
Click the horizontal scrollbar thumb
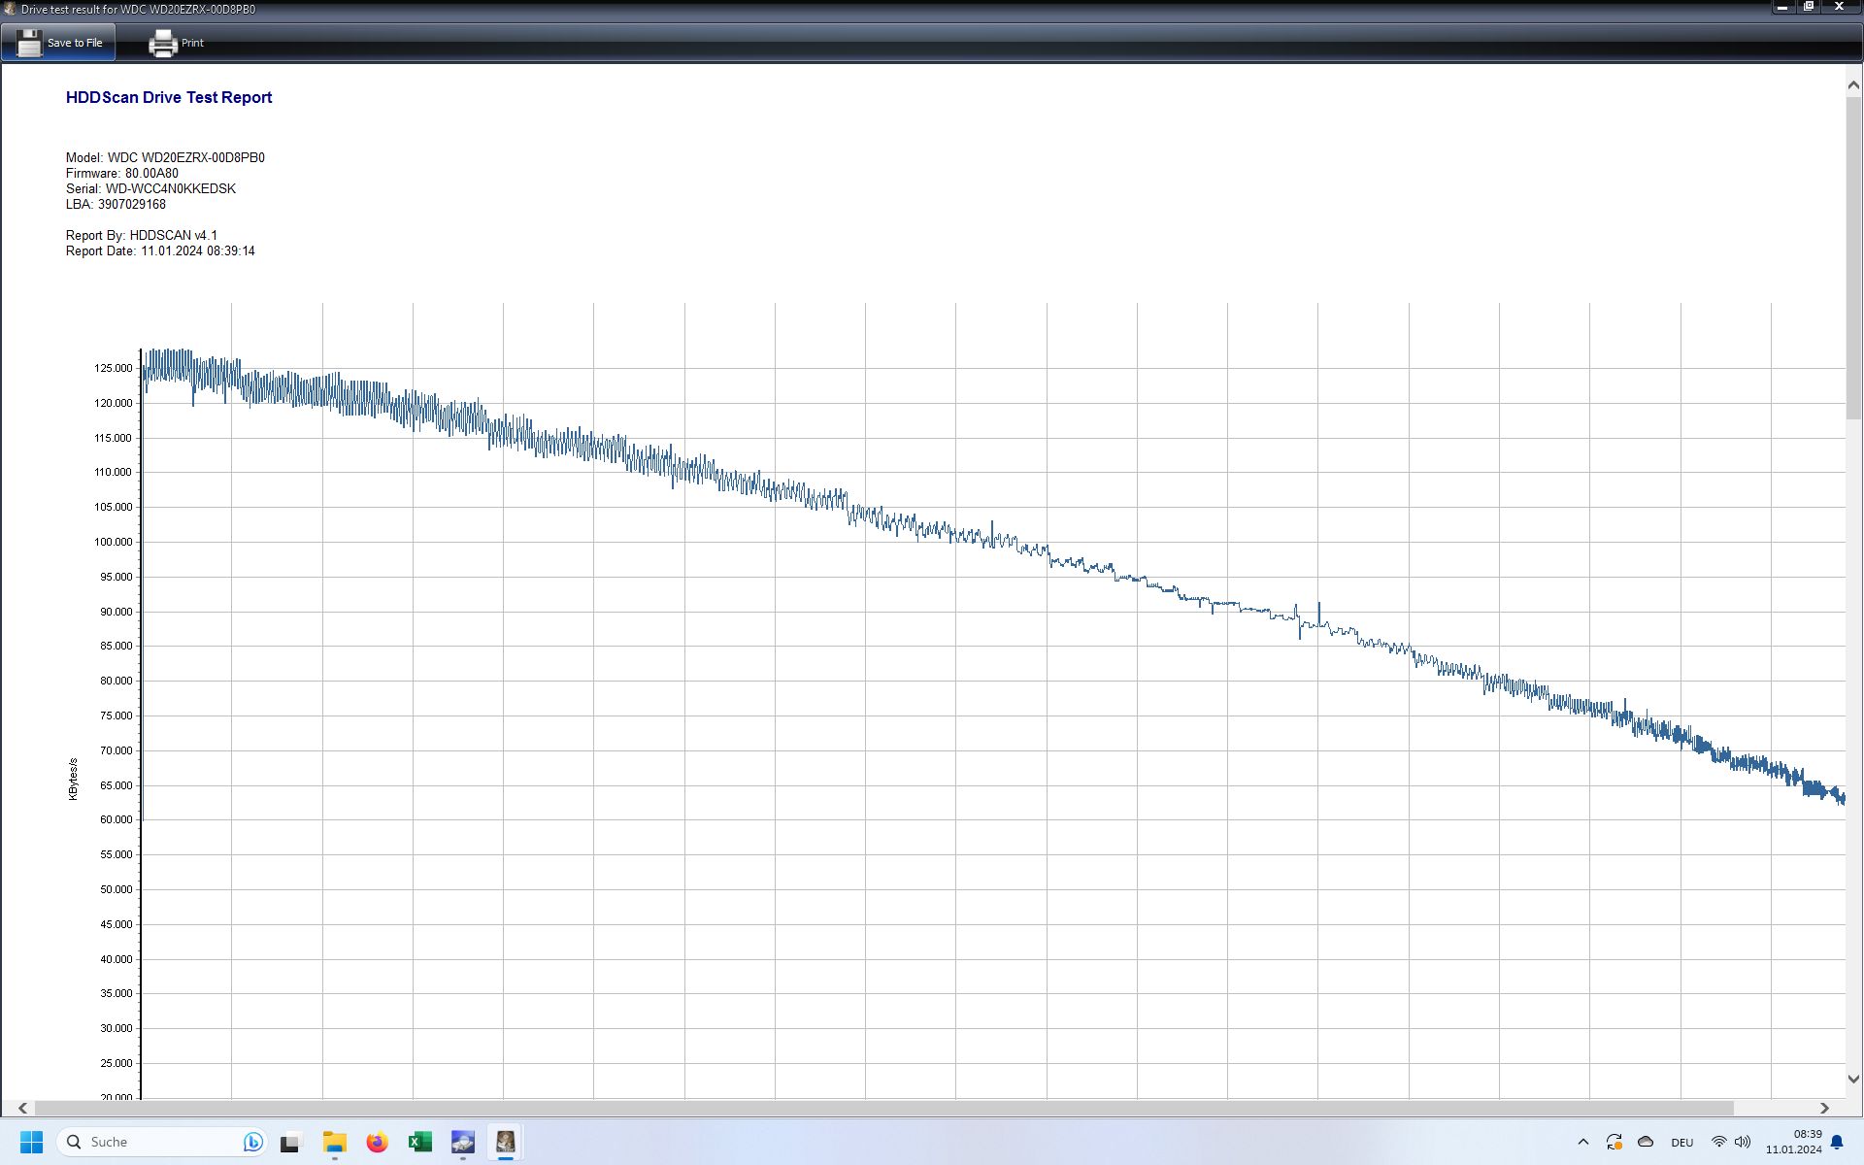click(883, 1108)
